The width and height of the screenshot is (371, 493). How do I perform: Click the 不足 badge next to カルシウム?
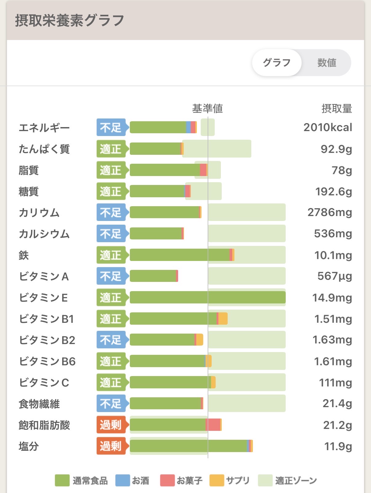pyautogui.click(x=111, y=234)
